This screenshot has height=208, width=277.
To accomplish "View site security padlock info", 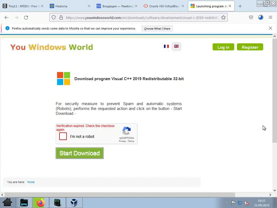I will click(x=61, y=17).
